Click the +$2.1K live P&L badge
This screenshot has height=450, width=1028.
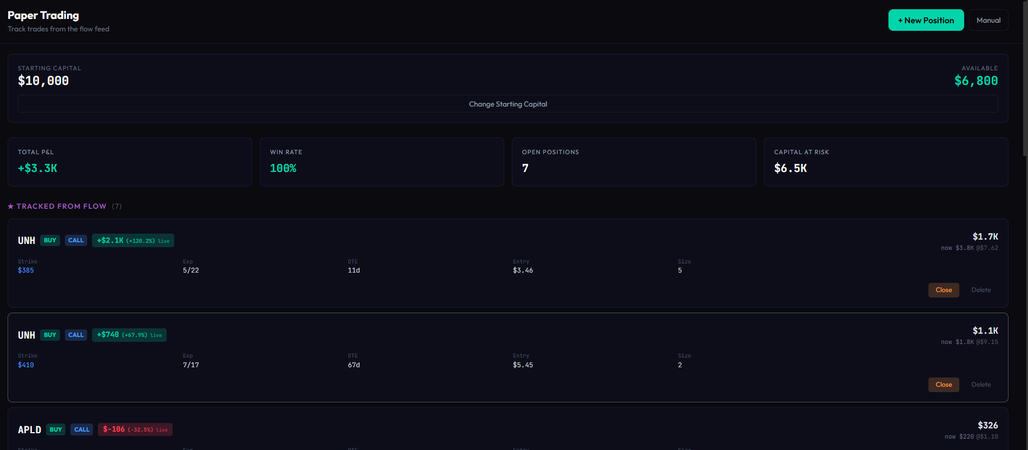(x=133, y=240)
